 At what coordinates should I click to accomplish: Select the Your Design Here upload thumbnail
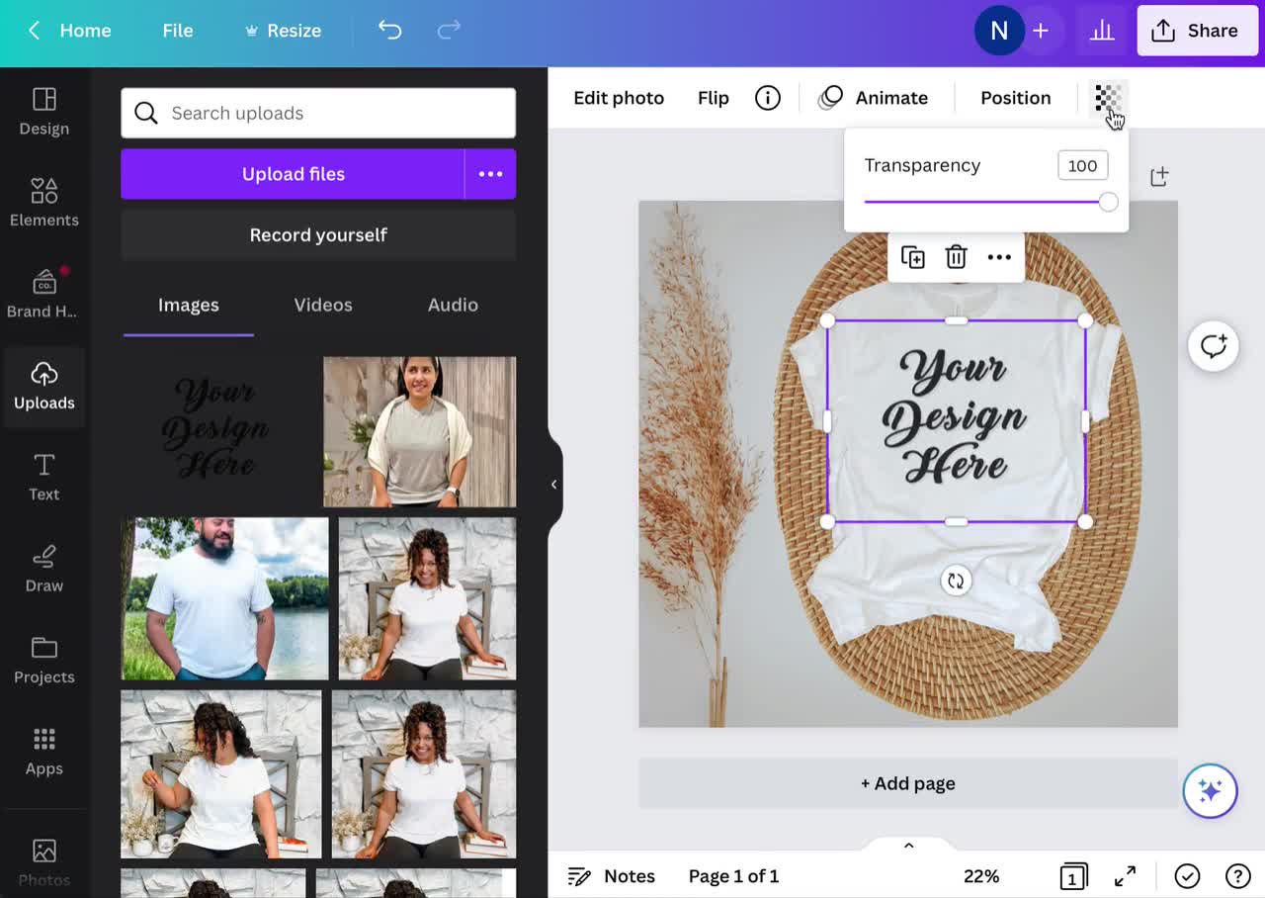point(216,431)
